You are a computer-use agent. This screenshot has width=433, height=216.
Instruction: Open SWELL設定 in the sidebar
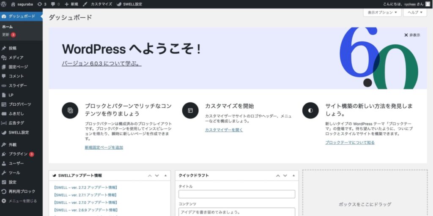point(21,132)
